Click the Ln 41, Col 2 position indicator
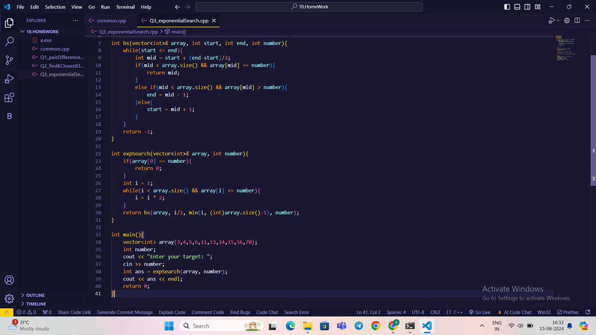 point(369,312)
